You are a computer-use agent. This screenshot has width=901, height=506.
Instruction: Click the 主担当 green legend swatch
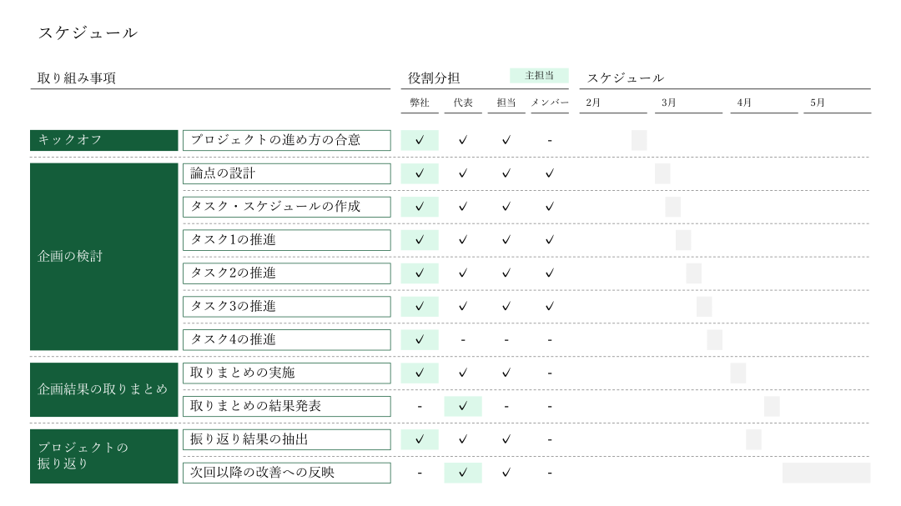539,76
